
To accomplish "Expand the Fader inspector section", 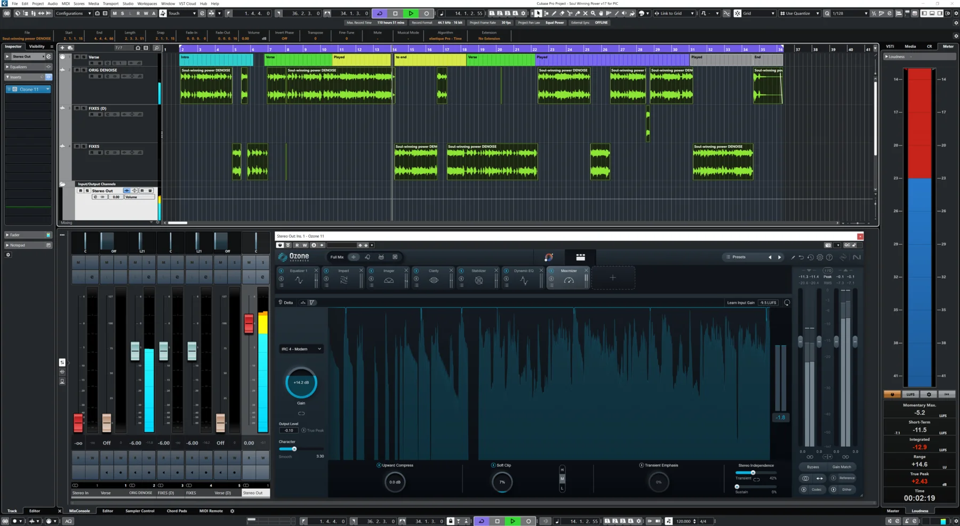I will [x=28, y=234].
